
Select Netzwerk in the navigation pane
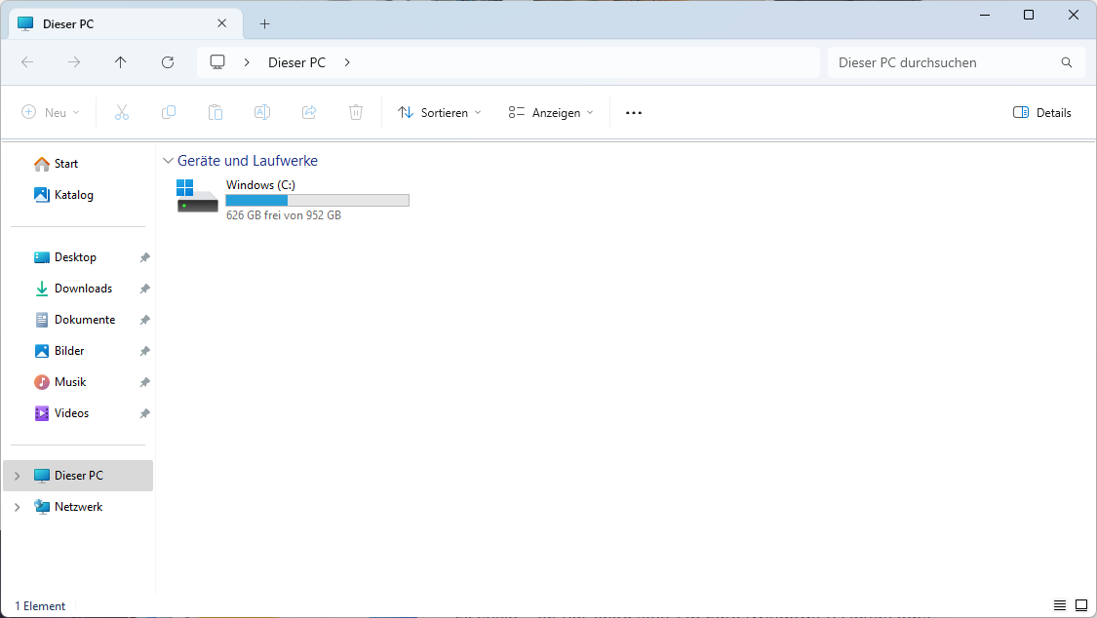pos(78,507)
